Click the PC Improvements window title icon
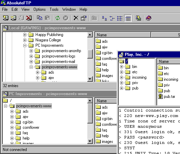Image resolution: width=180 pixels, height=154 pixels. (5, 94)
